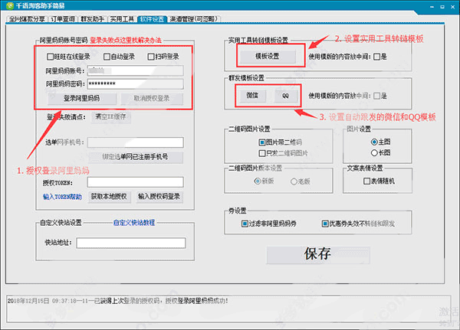The image size is (460, 330).
Task: Click the 选单网手机号 input field
Action: point(136,142)
